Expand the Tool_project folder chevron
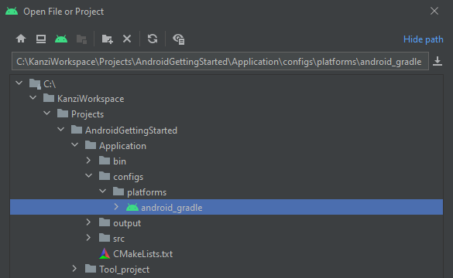 click(x=74, y=269)
